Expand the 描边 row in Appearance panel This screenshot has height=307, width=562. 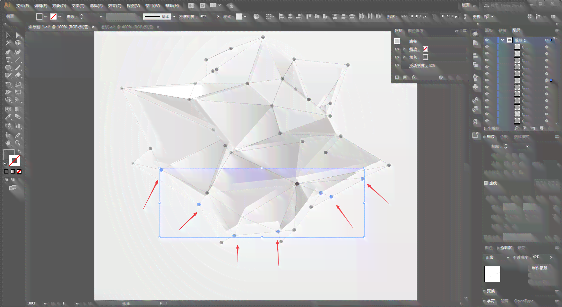pyautogui.click(x=404, y=49)
